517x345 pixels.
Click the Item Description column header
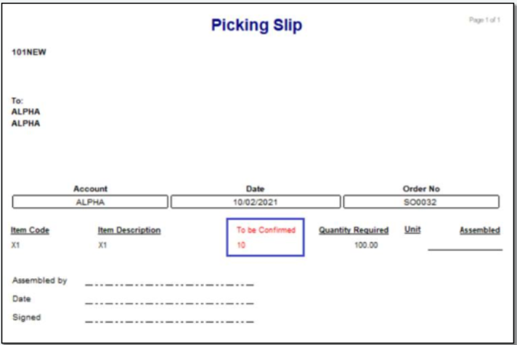pos(129,230)
